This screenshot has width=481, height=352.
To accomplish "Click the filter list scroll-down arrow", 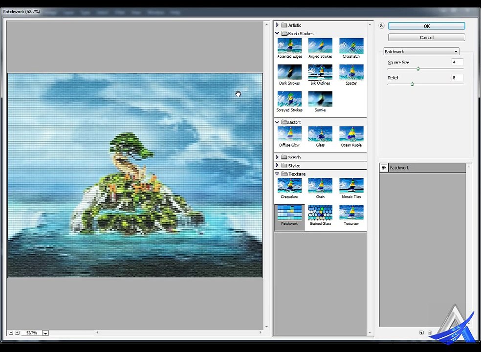I will click(370, 332).
